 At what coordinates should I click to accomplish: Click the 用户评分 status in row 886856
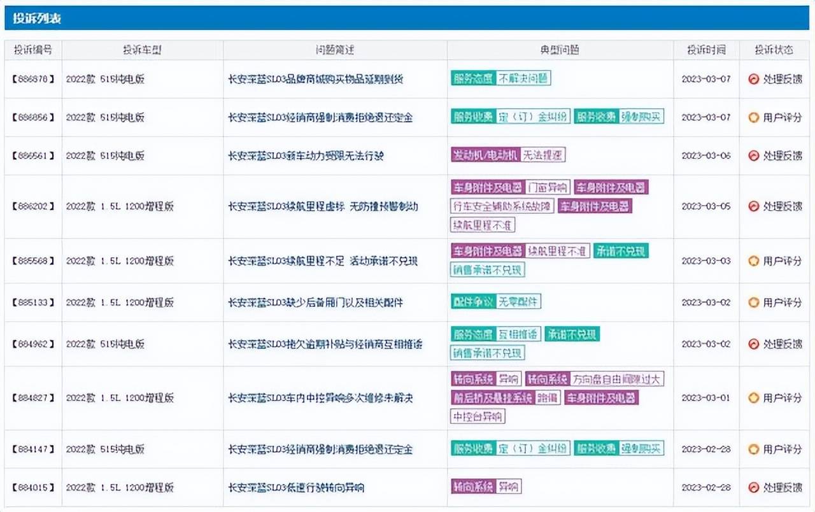click(x=783, y=118)
